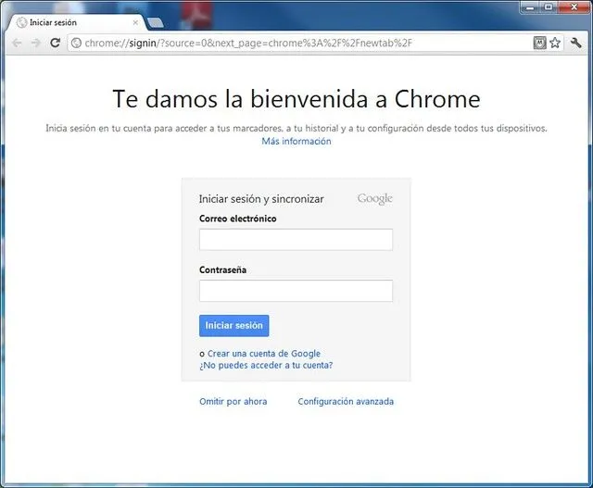Click the browser forward arrow

click(36, 44)
